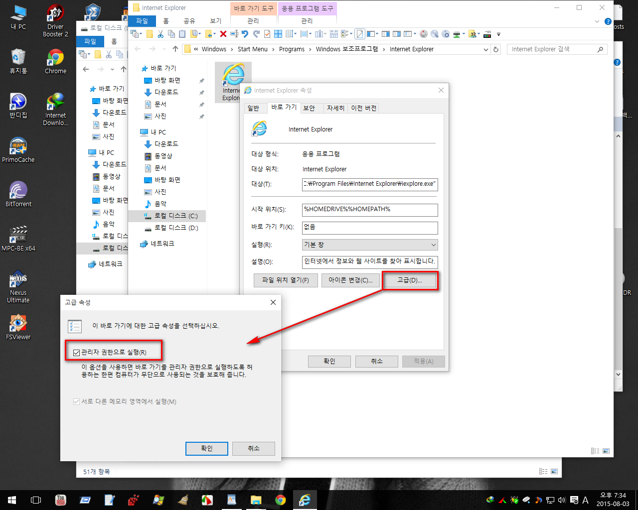
Task: Switch to the 자세히 tab
Action: pyautogui.click(x=335, y=108)
